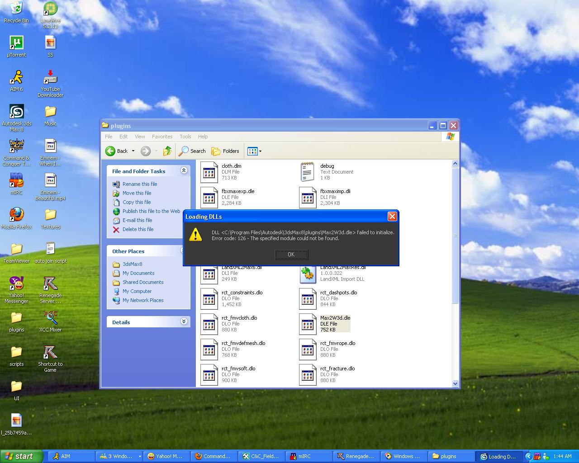Click the Search toolbar button
579x463 pixels.
(192, 151)
